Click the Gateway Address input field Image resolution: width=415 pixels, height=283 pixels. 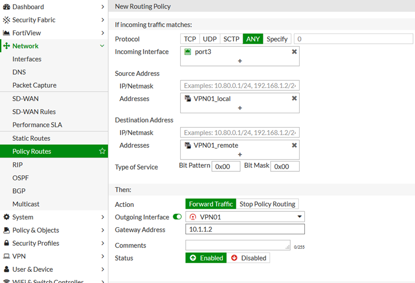(x=245, y=230)
